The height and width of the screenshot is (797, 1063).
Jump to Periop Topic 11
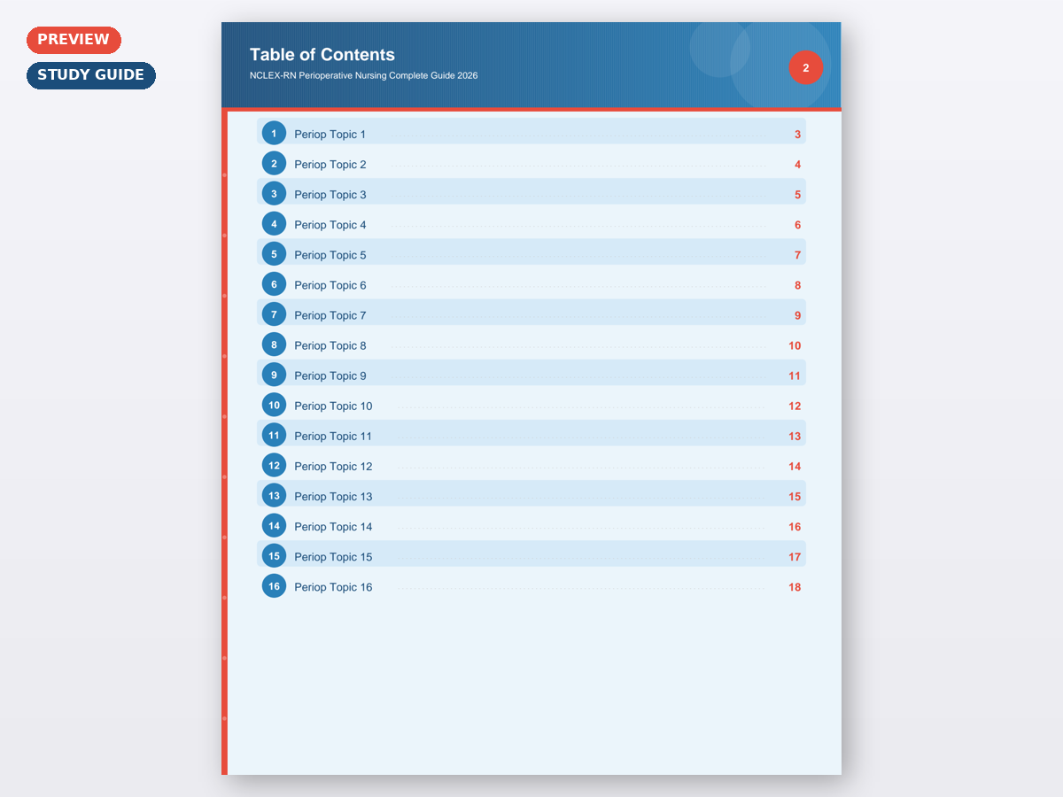click(333, 437)
